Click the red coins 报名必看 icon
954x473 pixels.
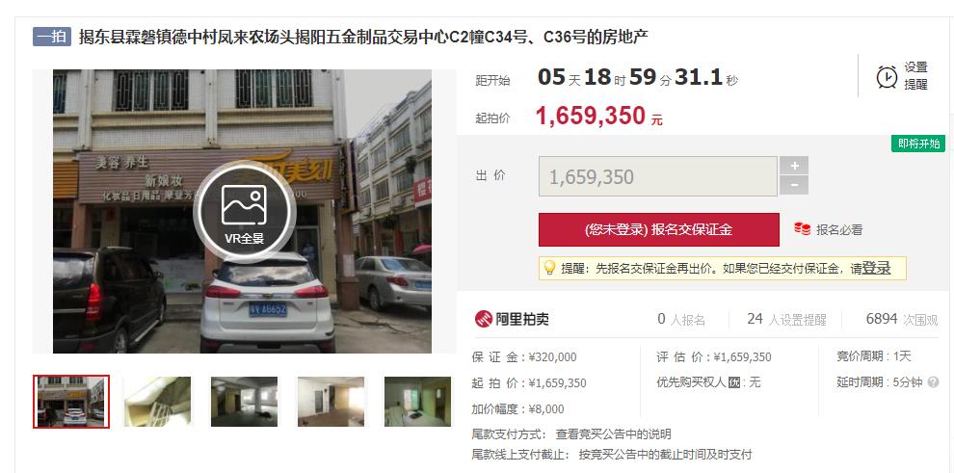(x=802, y=229)
